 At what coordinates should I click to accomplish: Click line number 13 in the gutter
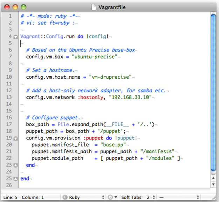(9, 97)
